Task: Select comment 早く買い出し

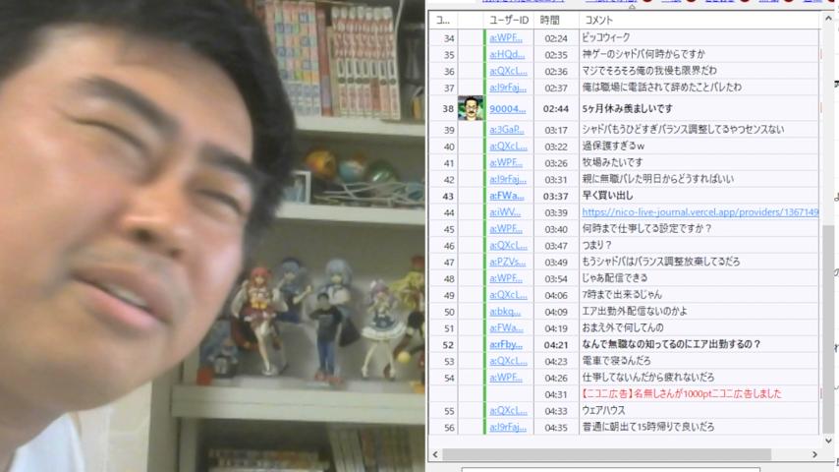Action: (x=607, y=196)
